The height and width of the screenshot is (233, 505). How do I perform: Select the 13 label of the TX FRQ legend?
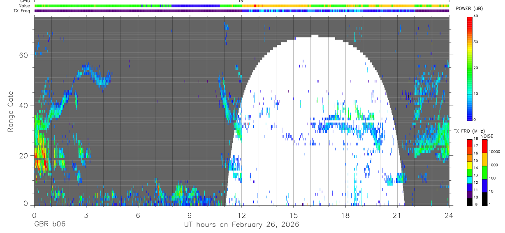pyautogui.click(x=476, y=175)
